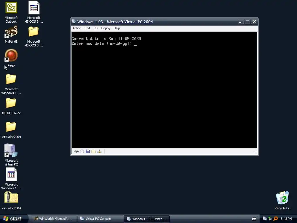Screen dimensions: 297x223
Task: Click the Virtual PC tray icon
Action: (265, 219)
